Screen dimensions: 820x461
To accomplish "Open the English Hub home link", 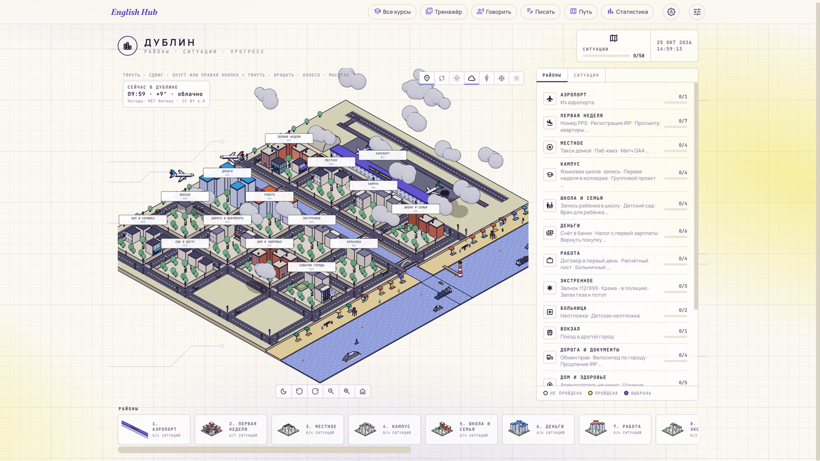I will 134,12.
